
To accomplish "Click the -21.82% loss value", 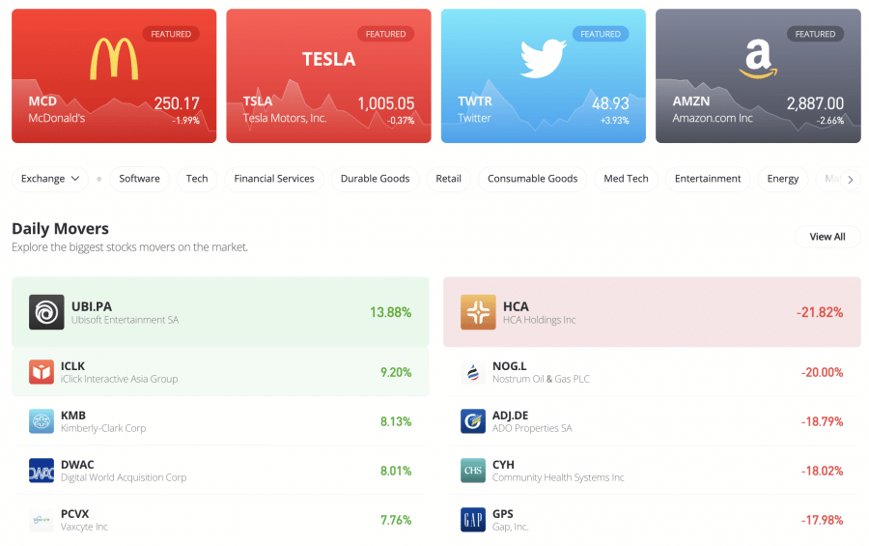I will 820,312.
